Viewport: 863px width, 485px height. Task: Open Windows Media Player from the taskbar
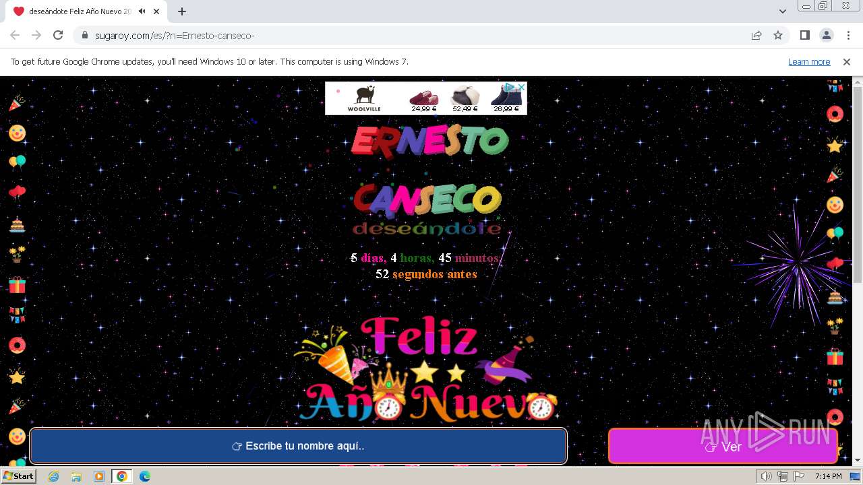99,476
